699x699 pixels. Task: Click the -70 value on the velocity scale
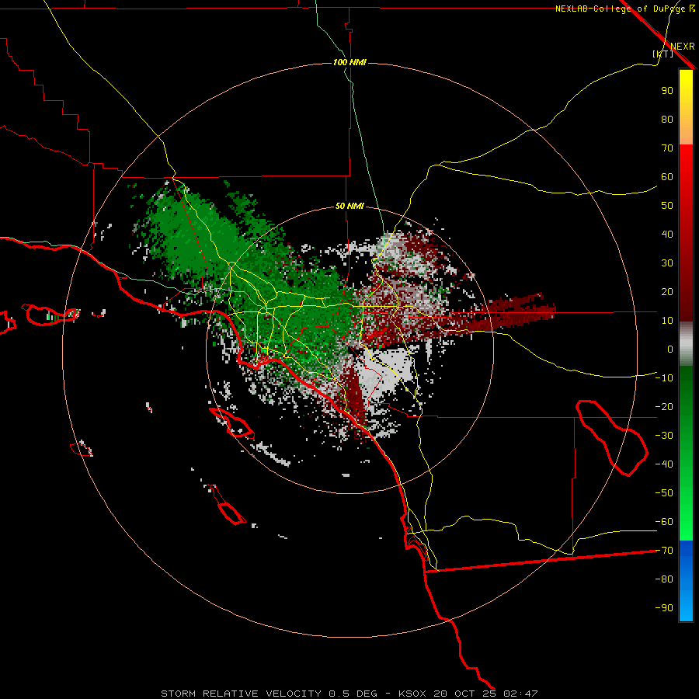[x=664, y=551]
